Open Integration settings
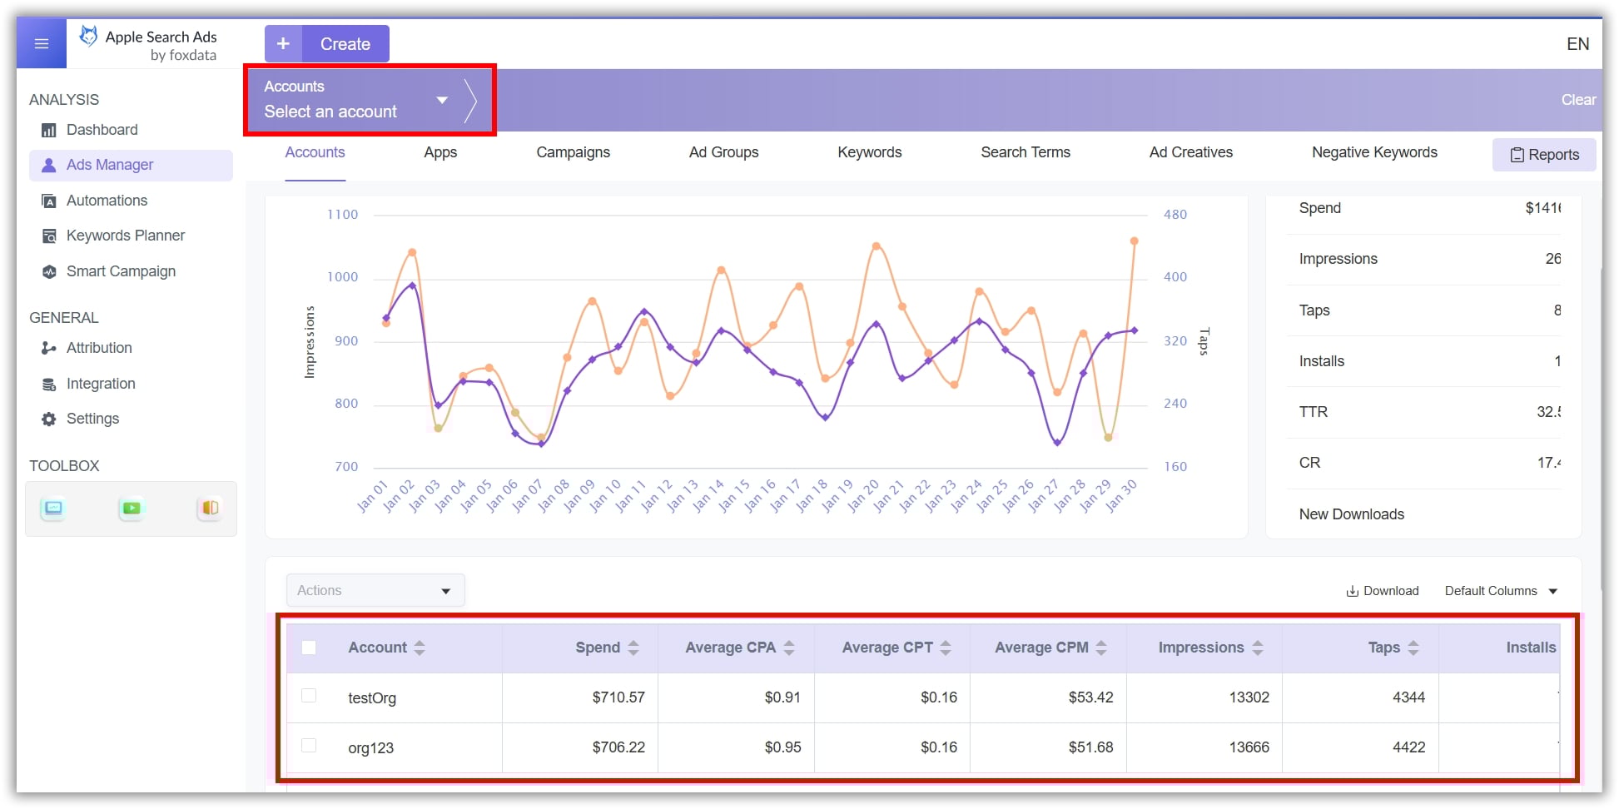The image size is (1619, 809). tap(101, 383)
